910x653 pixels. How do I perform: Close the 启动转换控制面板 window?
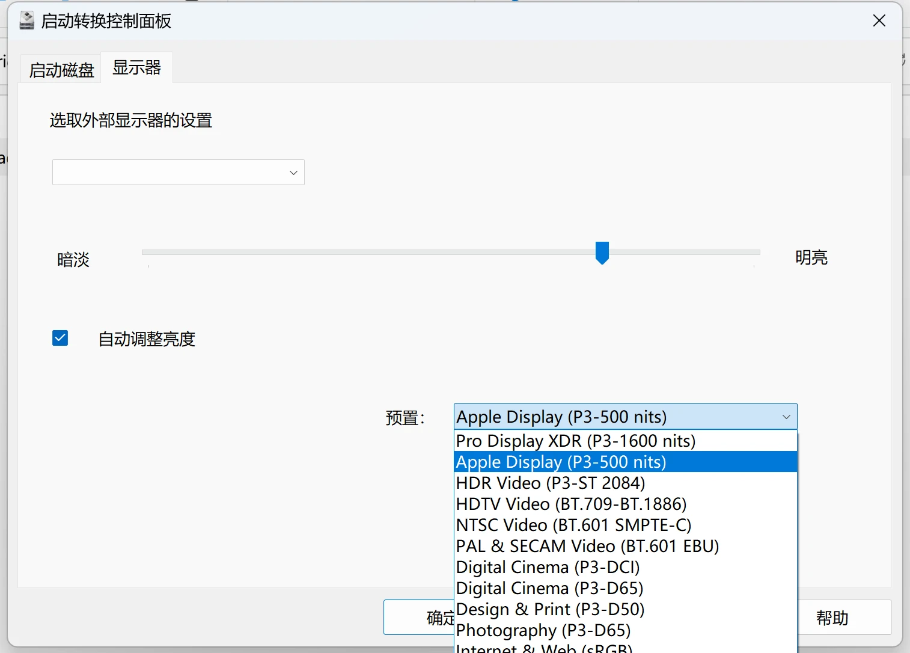[x=879, y=21]
